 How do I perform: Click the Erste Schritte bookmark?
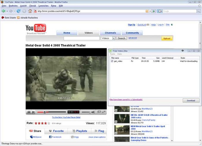(9, 18)
